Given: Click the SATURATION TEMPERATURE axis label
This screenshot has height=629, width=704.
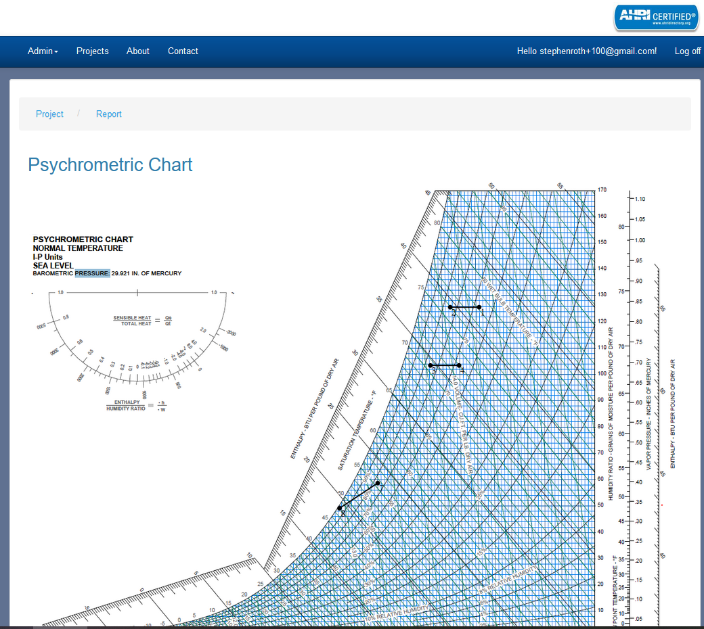Looking at the screenshot, I should (x=357, y=431).
